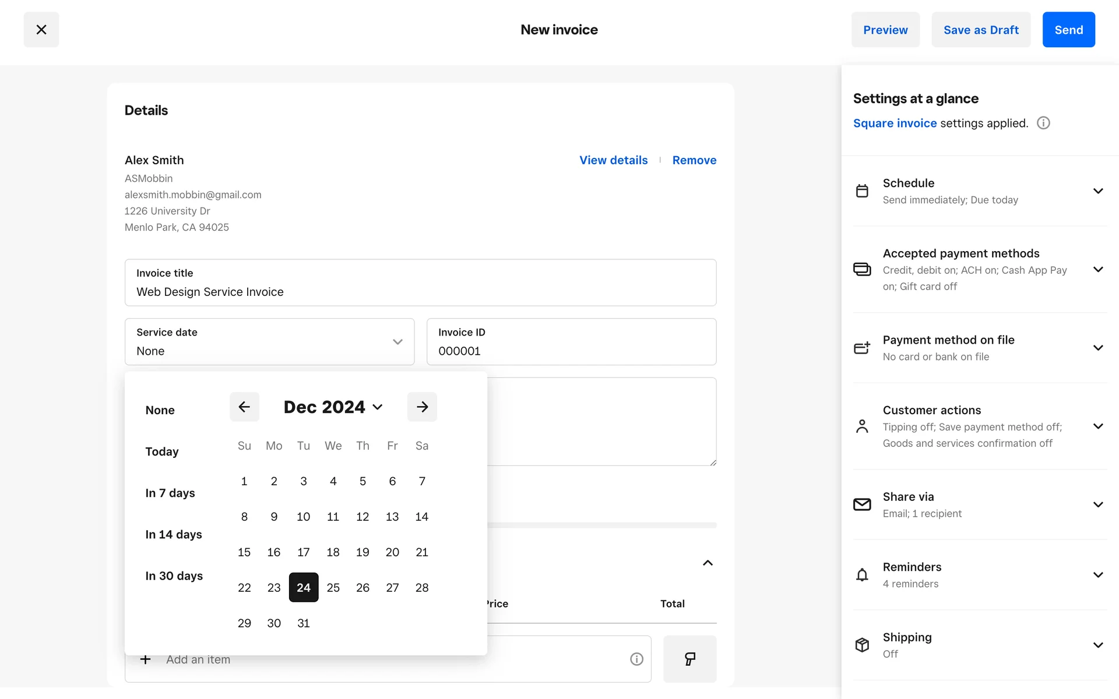This screenshot has height=699, width=1119.
Task: Choose the 'In 7 days' preset
Action: point(170,493)
